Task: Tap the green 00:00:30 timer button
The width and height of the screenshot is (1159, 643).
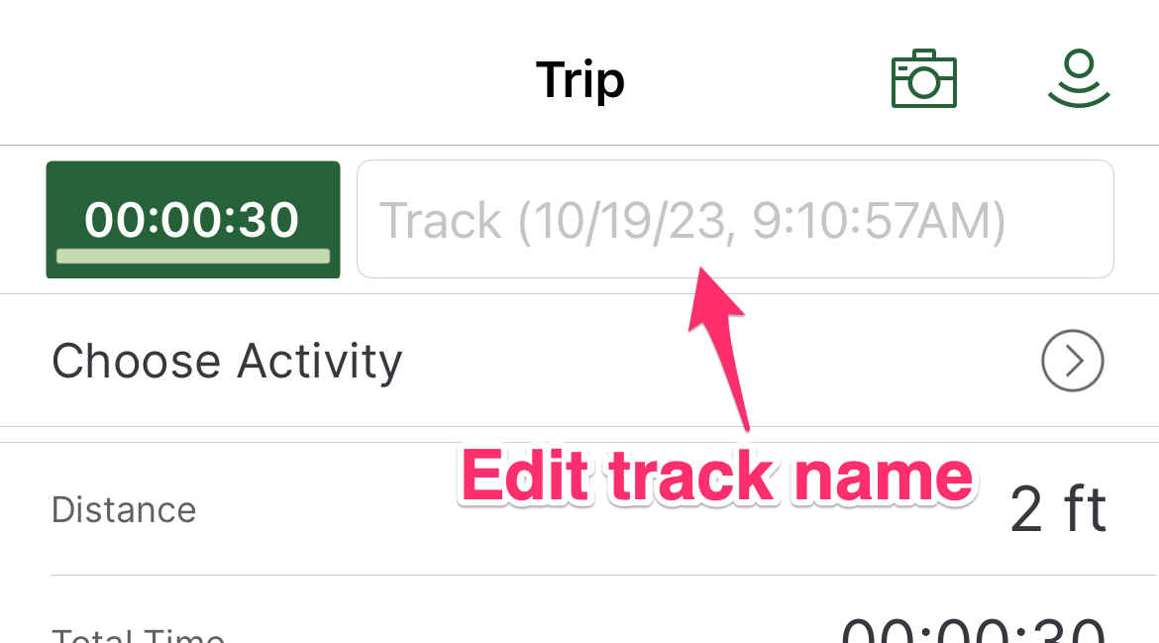Action: [x=193, y=220]
